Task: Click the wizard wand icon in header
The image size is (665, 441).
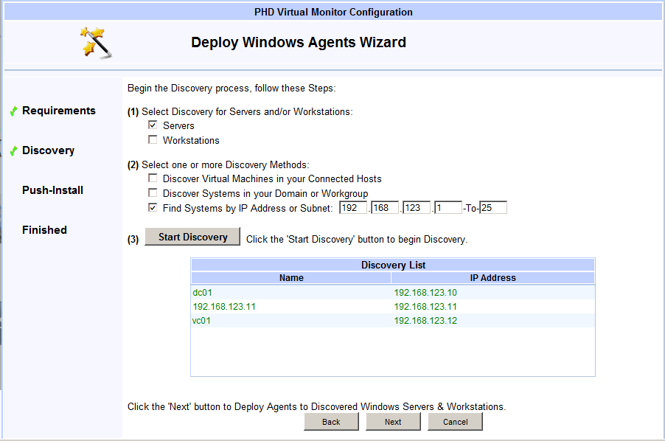Action: point(97,42)
